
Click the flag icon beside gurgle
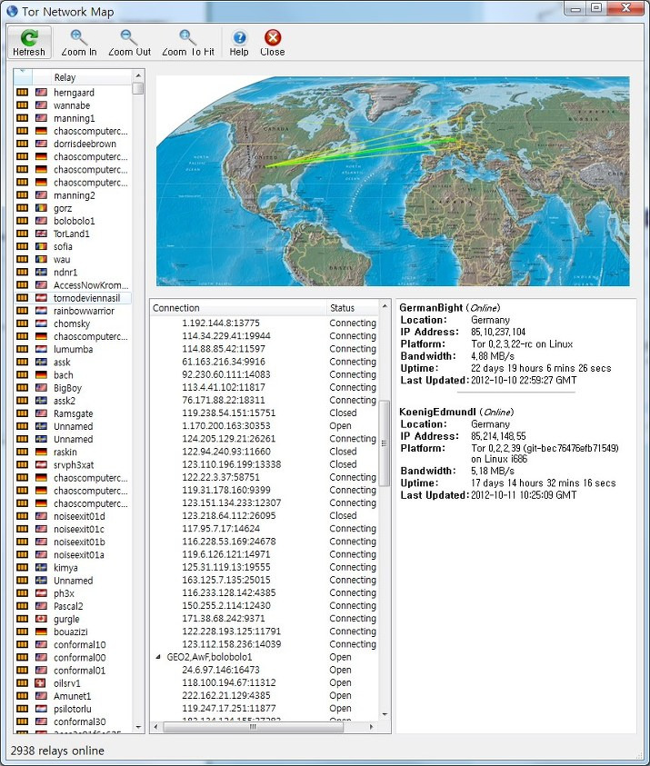41,619
